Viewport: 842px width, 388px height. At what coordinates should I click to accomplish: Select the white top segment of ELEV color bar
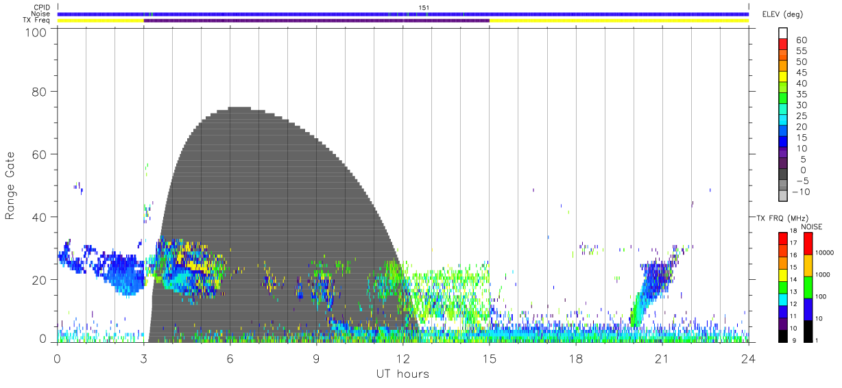[x=784, y=34]
